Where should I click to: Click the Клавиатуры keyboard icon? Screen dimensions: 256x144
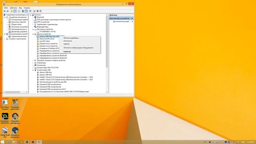[35, 63]
